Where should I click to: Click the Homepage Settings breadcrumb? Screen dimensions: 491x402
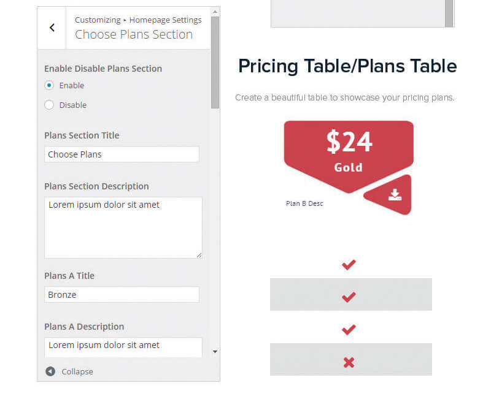pos(165,20)
